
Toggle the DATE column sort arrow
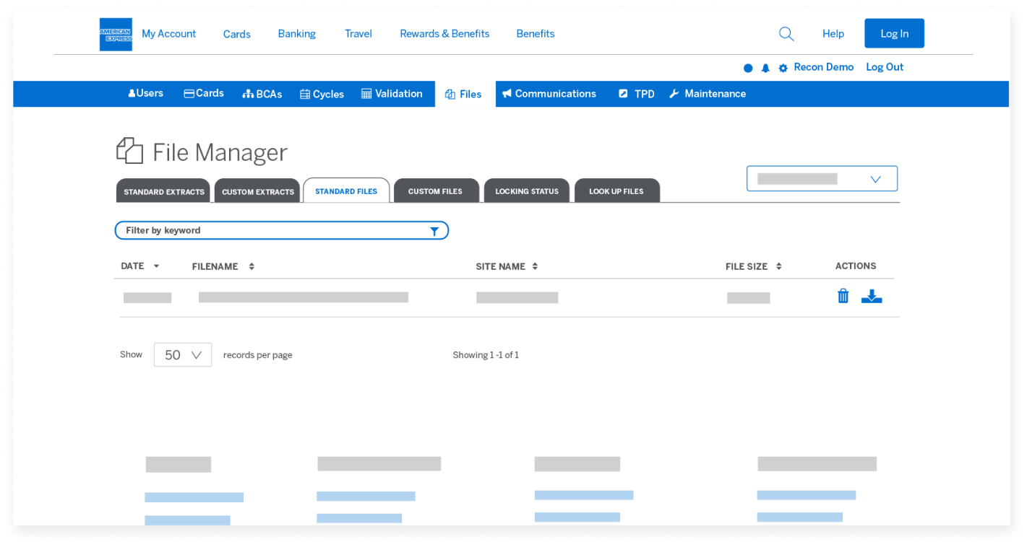point(158,266)
